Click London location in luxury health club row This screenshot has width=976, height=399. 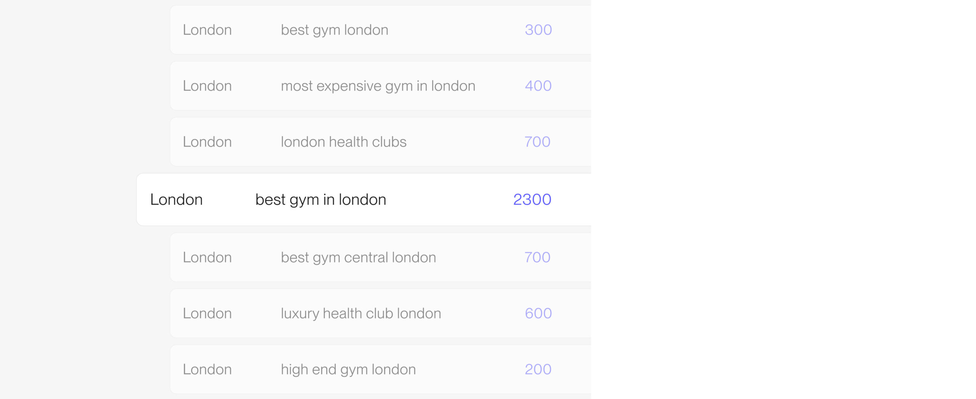pos(207,313)
